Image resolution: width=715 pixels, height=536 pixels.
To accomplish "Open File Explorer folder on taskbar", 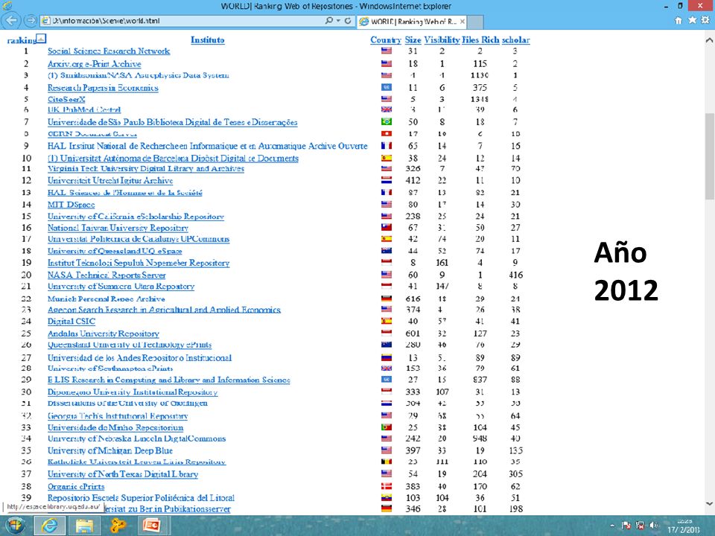I will click(84, 526).
